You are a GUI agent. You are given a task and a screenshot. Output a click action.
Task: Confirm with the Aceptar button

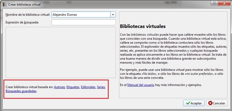[194, 103]
